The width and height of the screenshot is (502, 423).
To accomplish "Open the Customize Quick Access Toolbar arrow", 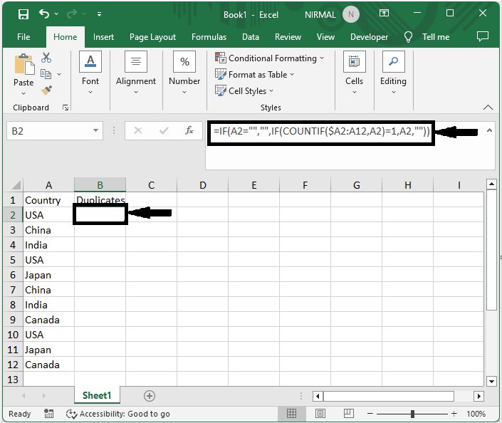I will tap(99, 14).
